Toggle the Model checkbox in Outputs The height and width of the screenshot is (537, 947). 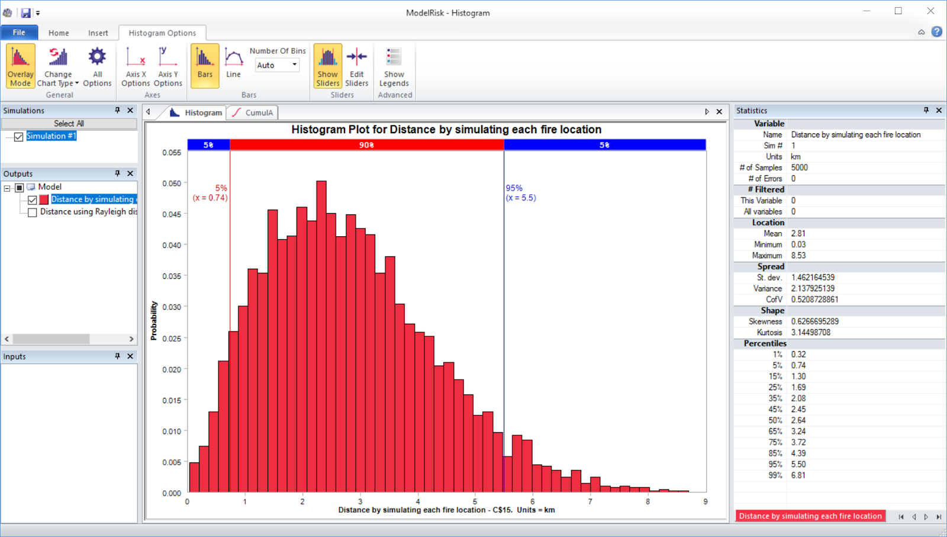click(x=18, y=186)
